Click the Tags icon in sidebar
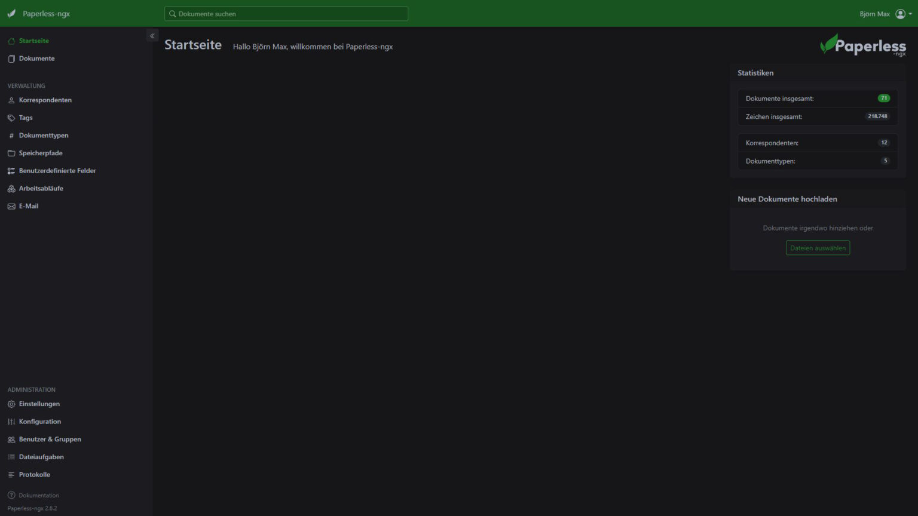Viewport: 918px width, 516px height. click(x=11, y=118)
